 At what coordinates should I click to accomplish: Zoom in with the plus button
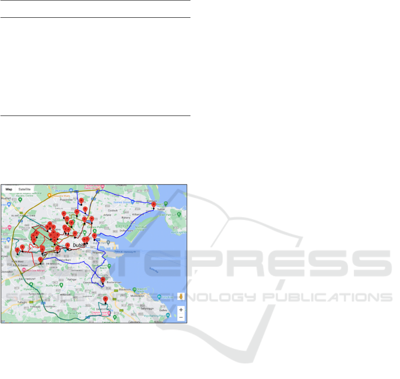[x=181, y=310]
